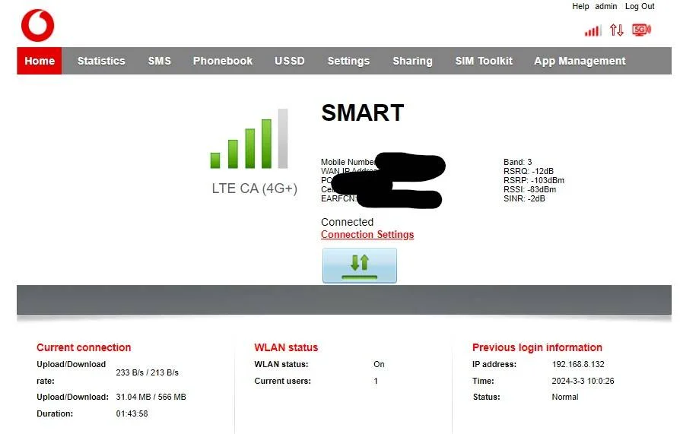Click the 31.04 MB / 566 MB value
The width and height of the screenshot is (680, 434).
(151, 397)
